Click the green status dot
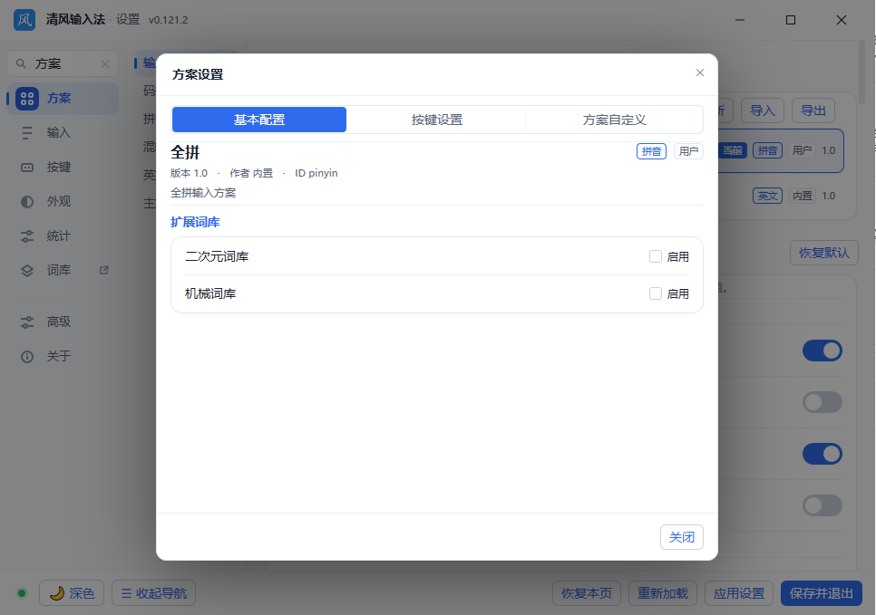The height and width of the screenshot is (615, 876). click(22, 593)
